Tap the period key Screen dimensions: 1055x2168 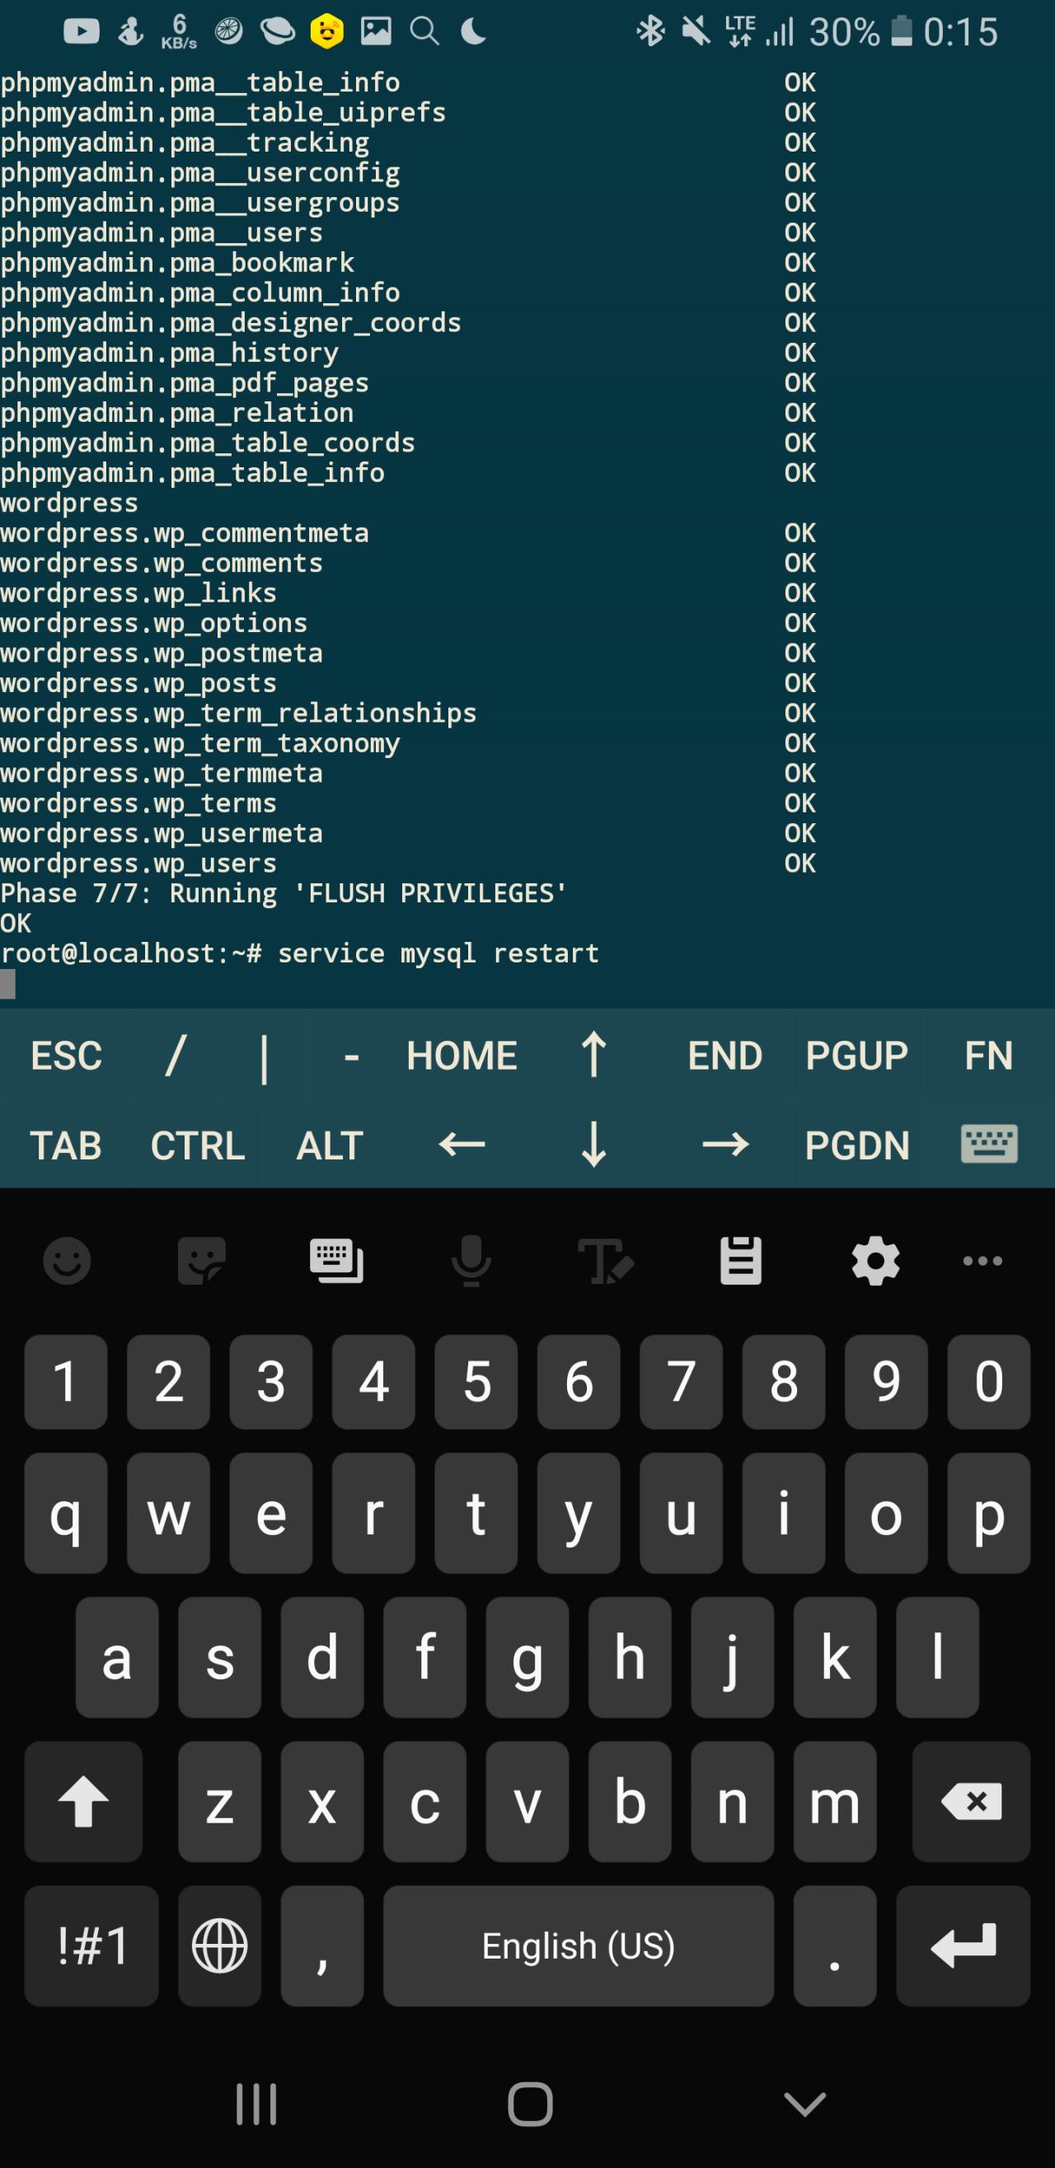(x=834, y=1946)
